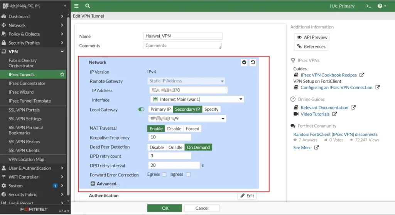This screenshot has width=395, height=215.
Task: Click external link icon beside See More
Action: [316, 147]
